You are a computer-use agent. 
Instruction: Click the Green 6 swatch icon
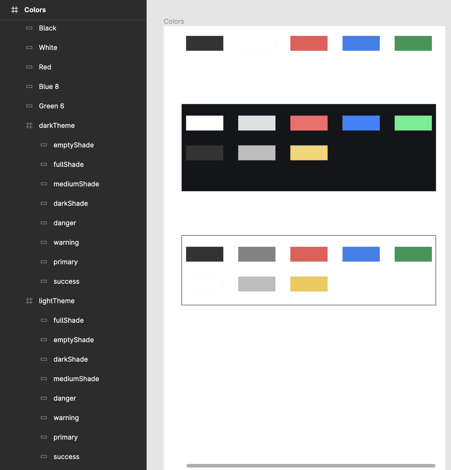click(29, 106)
